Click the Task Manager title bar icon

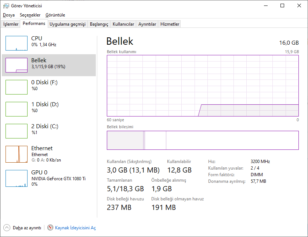tap(6, 6)
